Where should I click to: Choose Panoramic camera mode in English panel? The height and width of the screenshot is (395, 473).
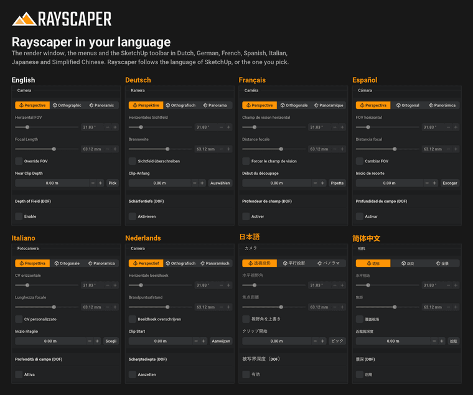101,105
